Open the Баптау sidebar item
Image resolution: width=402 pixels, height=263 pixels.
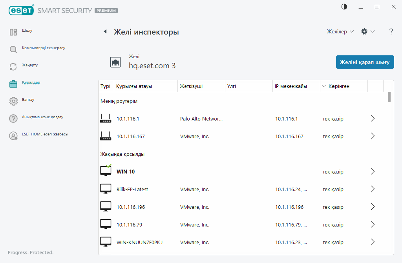[28, 100]
